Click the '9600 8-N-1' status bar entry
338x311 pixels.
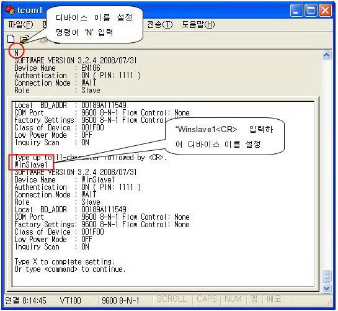coord(120,300)
